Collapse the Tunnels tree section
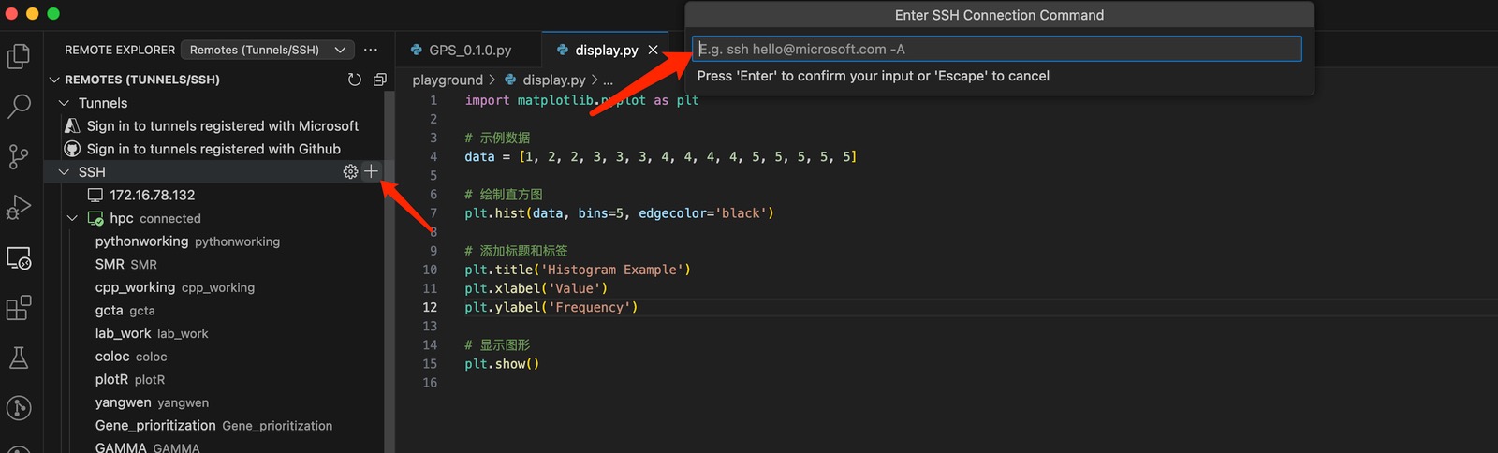This screenshot has width=1498, height=453. [65, 103]
